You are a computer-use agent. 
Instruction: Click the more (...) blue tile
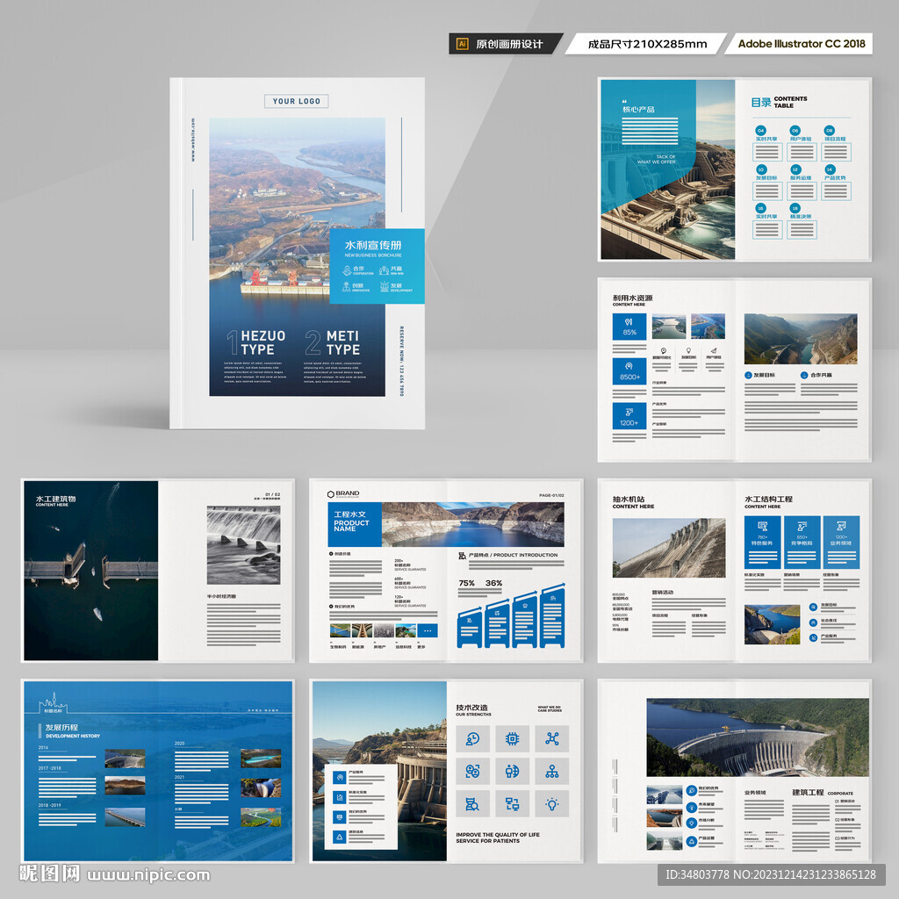point(428,630)
